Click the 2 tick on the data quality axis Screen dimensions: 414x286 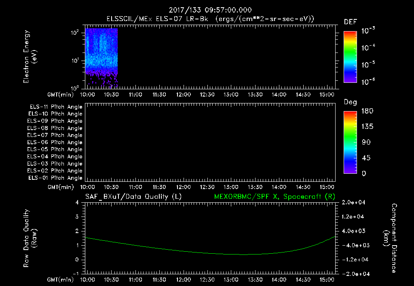[77, 231]
